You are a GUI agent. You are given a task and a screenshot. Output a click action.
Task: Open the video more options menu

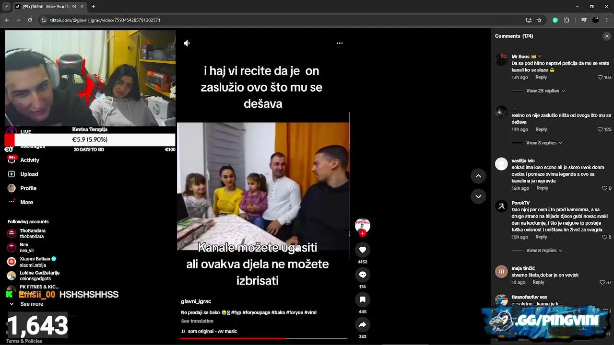340,43
